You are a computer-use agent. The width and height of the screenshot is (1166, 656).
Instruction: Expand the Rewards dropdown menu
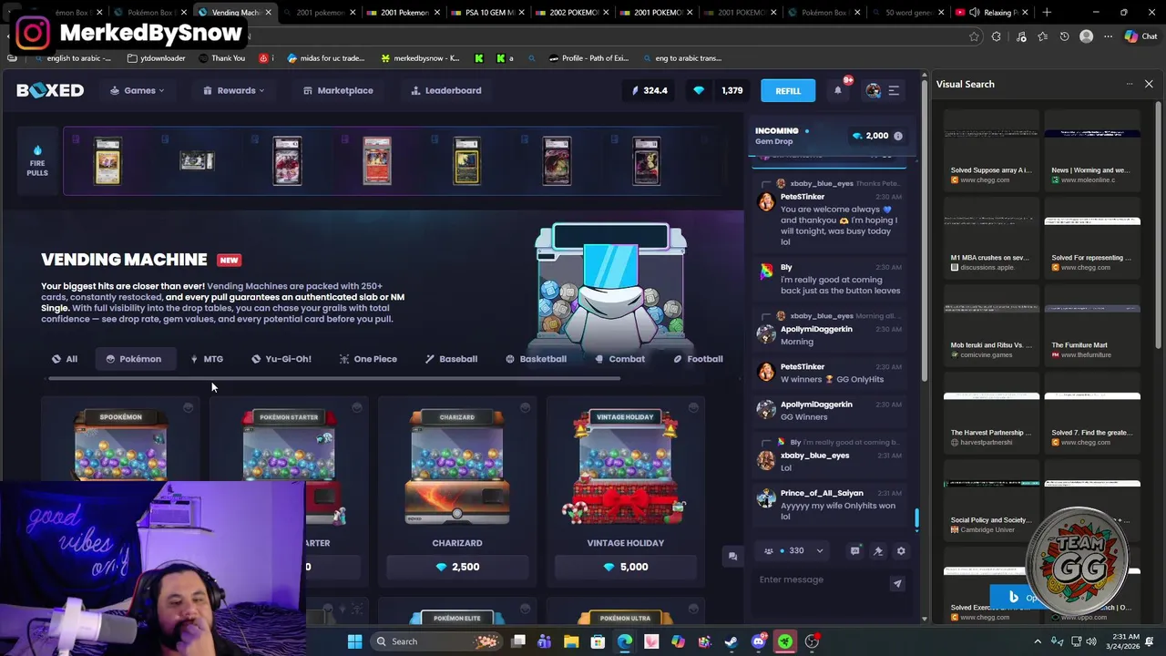pos(234,90)
